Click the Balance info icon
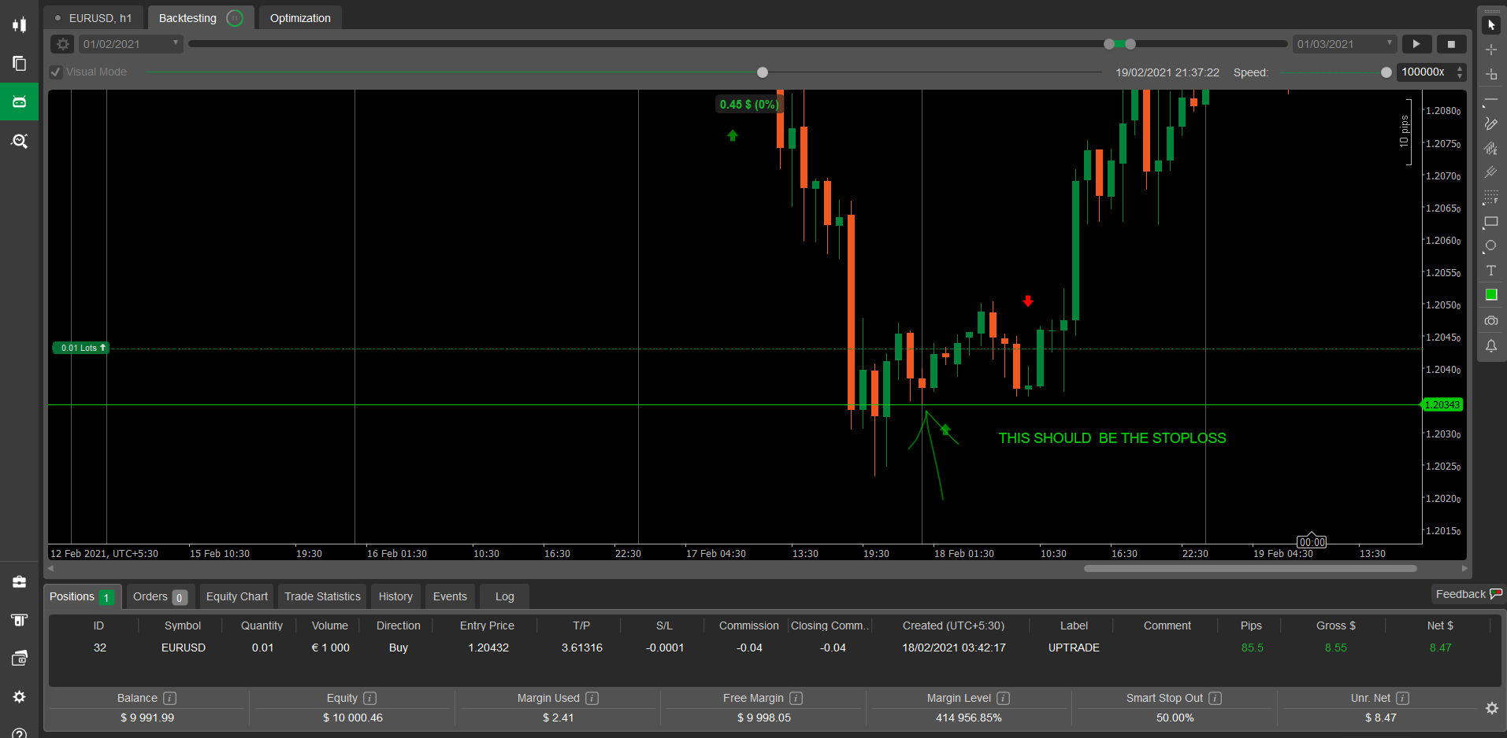The height and width of the screenshot is (738, 1507). 169,698
